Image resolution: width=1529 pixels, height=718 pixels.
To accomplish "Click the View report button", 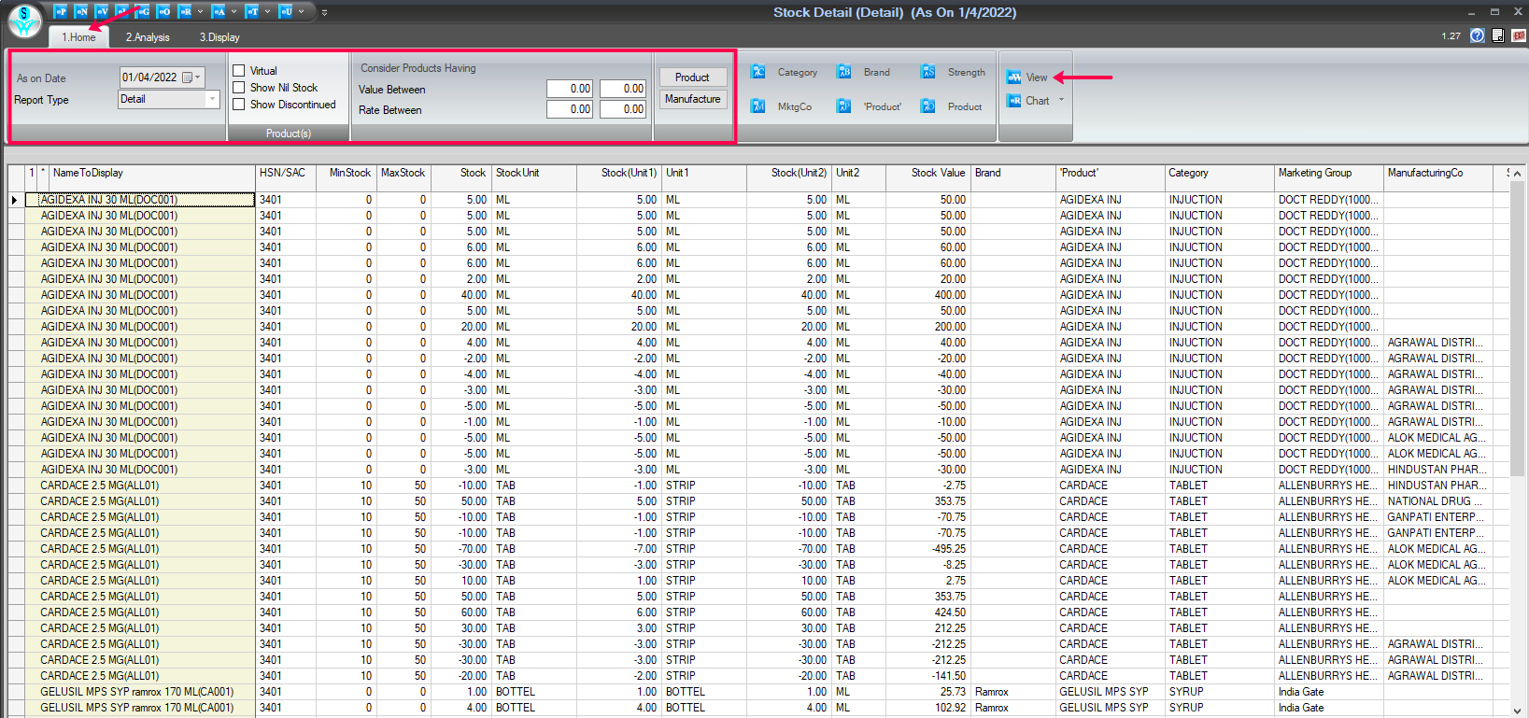I will click(x=1027, y=77).
